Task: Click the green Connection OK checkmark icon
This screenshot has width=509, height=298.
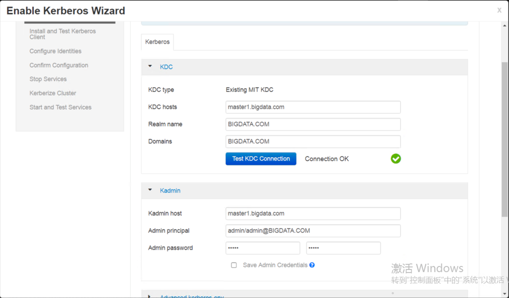Action: pyautogui.click(x=396, y=159)
